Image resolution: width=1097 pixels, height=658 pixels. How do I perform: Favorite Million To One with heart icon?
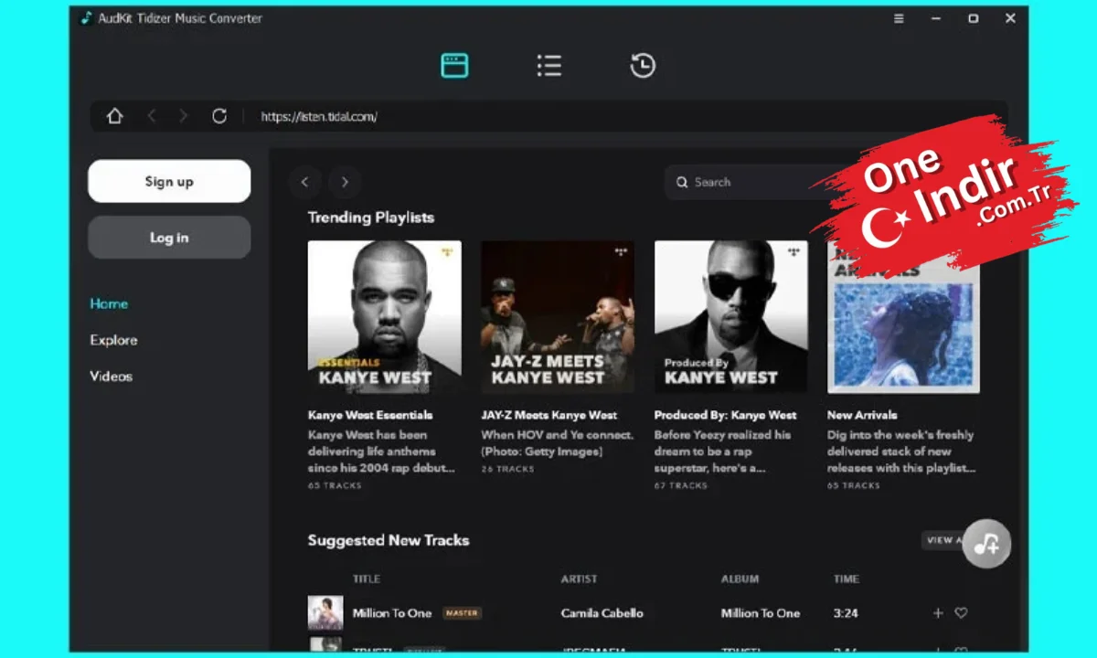tap(961, 613)
